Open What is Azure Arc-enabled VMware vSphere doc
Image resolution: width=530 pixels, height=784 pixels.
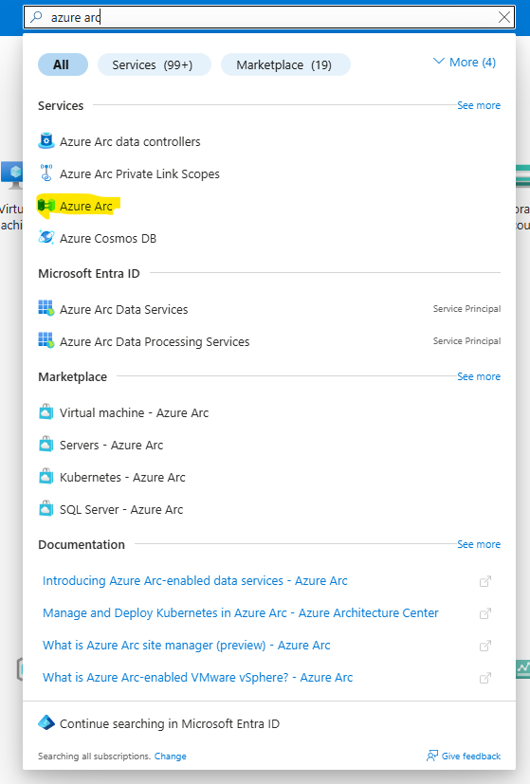(x=197, y=678)
